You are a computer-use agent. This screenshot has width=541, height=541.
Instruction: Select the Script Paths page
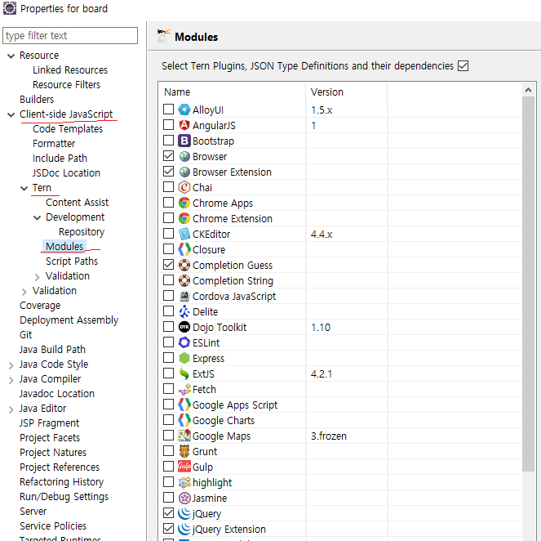[x=72, y=262]
